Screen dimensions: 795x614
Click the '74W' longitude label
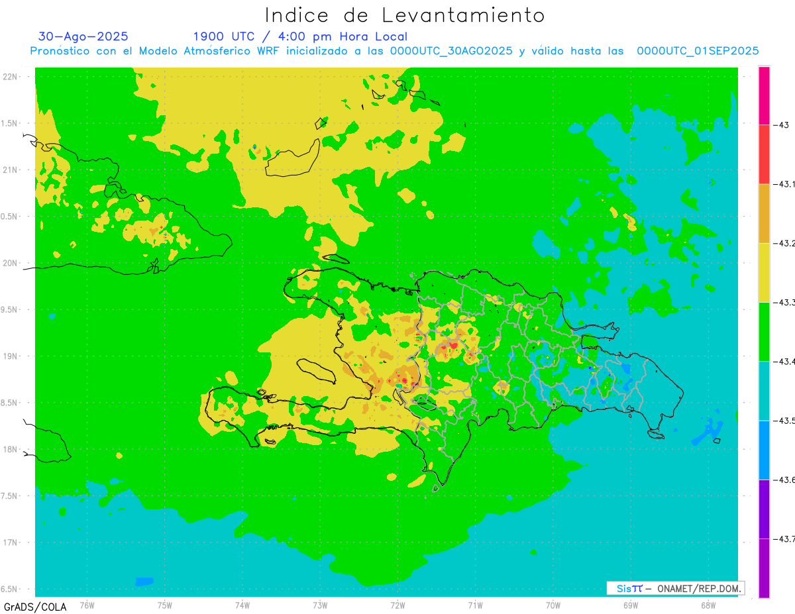(x=242, y=605)
